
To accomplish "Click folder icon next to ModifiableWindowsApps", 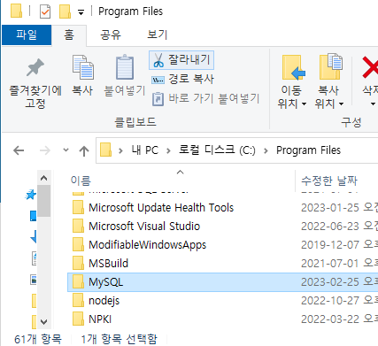I will tap(78, 244).
